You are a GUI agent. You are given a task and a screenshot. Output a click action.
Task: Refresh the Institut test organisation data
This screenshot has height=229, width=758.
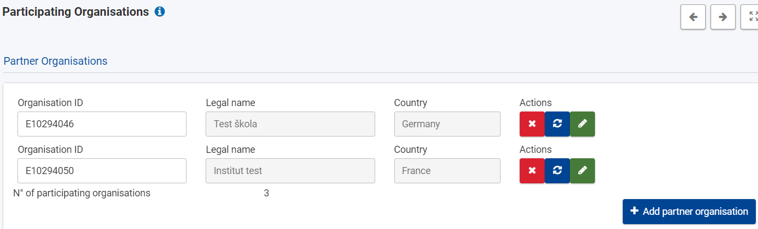[x=557, y=171]
